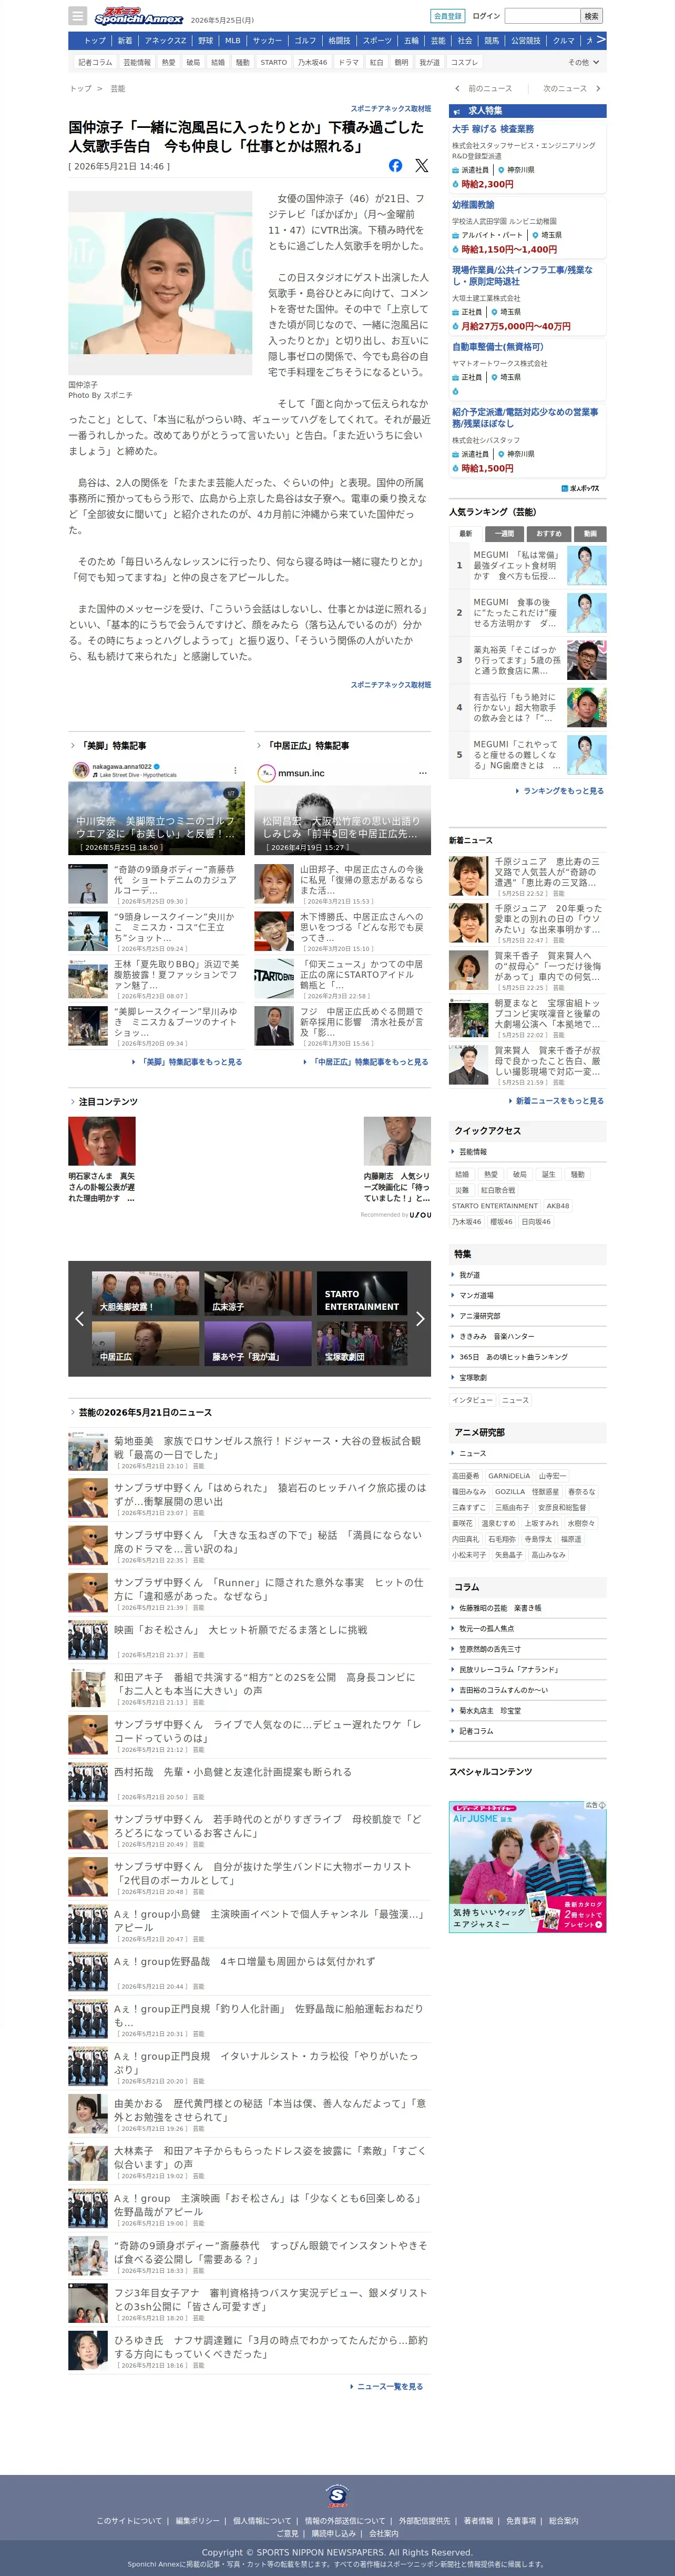Open the hamburger menu icon

[77, 16]
